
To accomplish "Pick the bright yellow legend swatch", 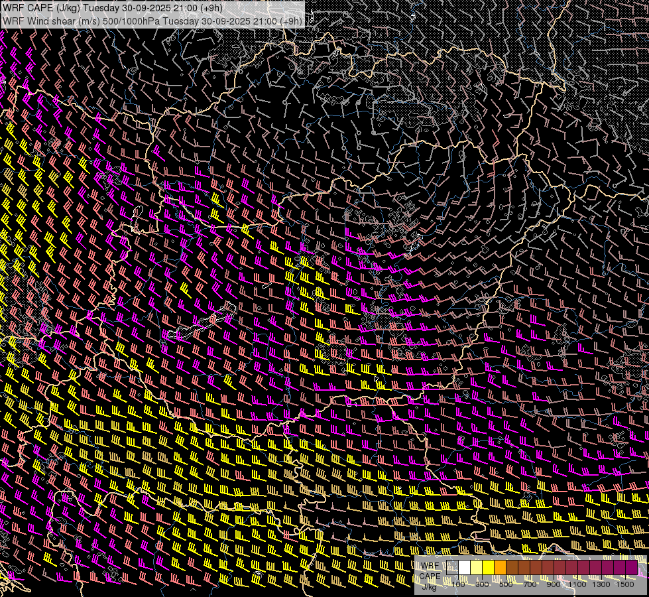I will pyautogui.click(x=489, y=567).
